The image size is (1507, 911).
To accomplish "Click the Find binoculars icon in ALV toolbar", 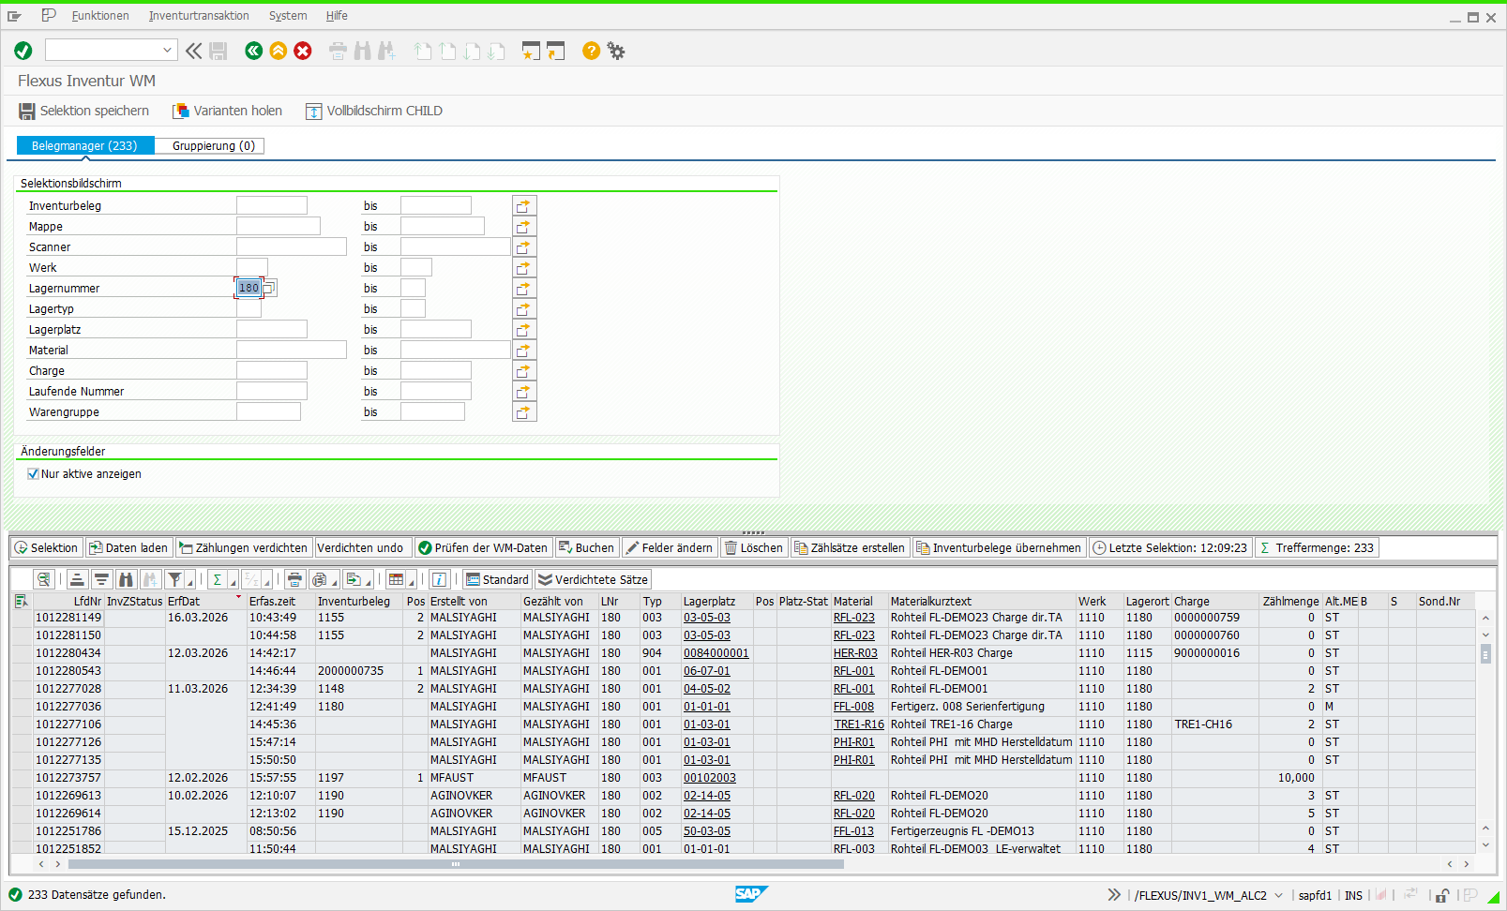I will [126, 579].
